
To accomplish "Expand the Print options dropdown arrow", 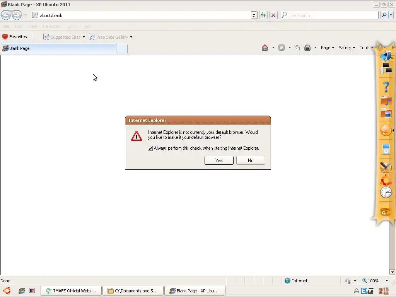I will click(316, 48).
